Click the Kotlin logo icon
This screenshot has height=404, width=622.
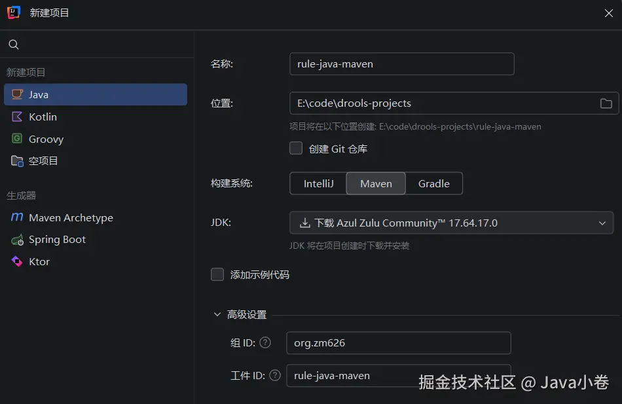pos(17,117)
